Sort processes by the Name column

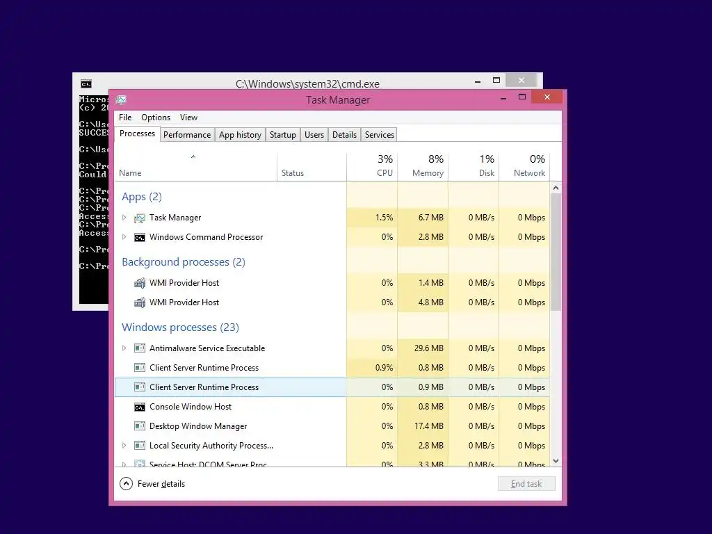pos(195,167)
